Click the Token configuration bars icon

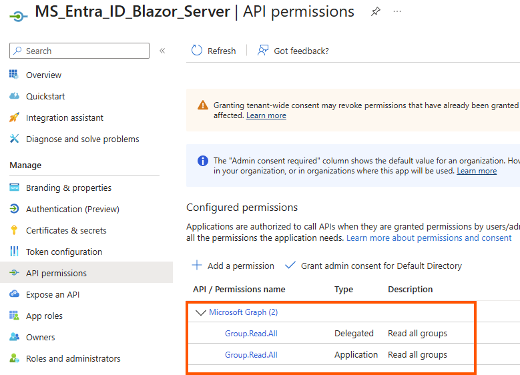click(14, 252)
